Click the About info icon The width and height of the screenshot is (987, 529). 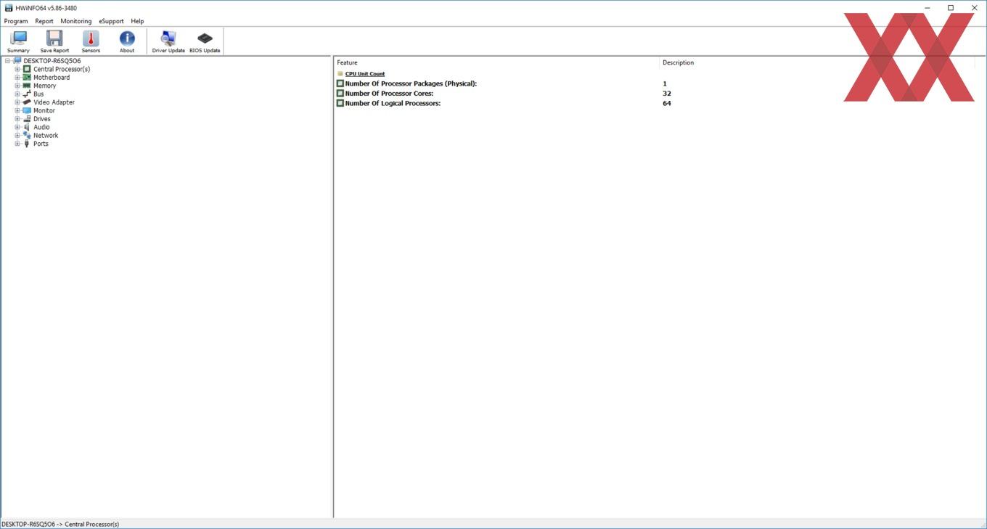(x=127, y=38)
